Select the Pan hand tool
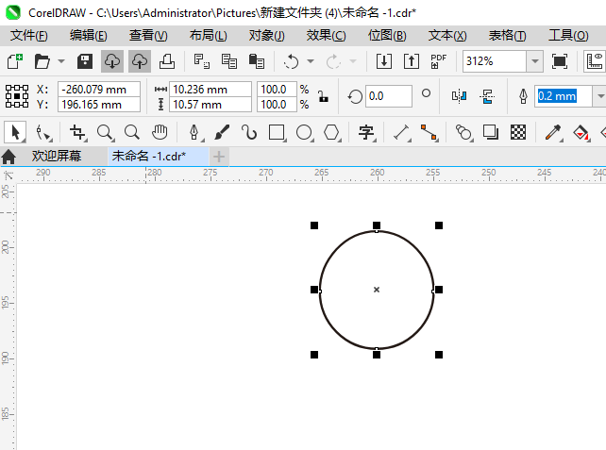This screenshot has width=606, height=450. click(x=160, y=132)
